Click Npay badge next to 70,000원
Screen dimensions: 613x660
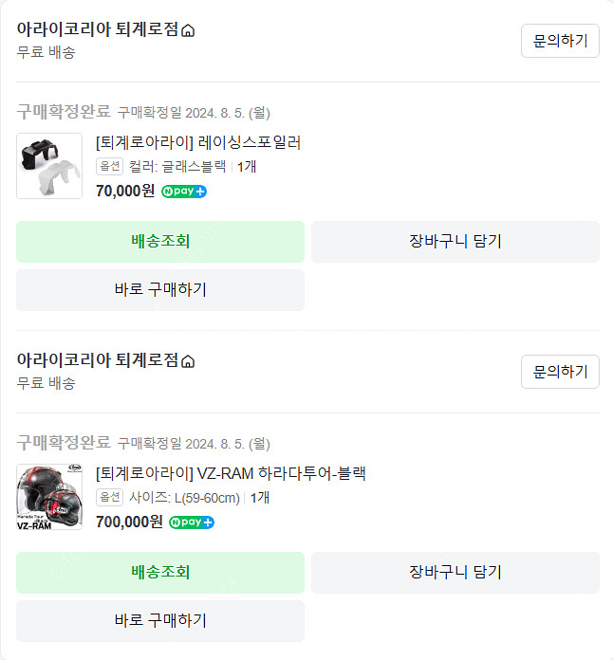point(184,191)
